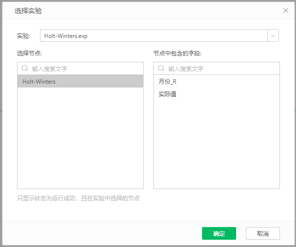This screenshot has height=247, width=296.
Task: Select the Holt-Winters node
Action: pos(80,82)
